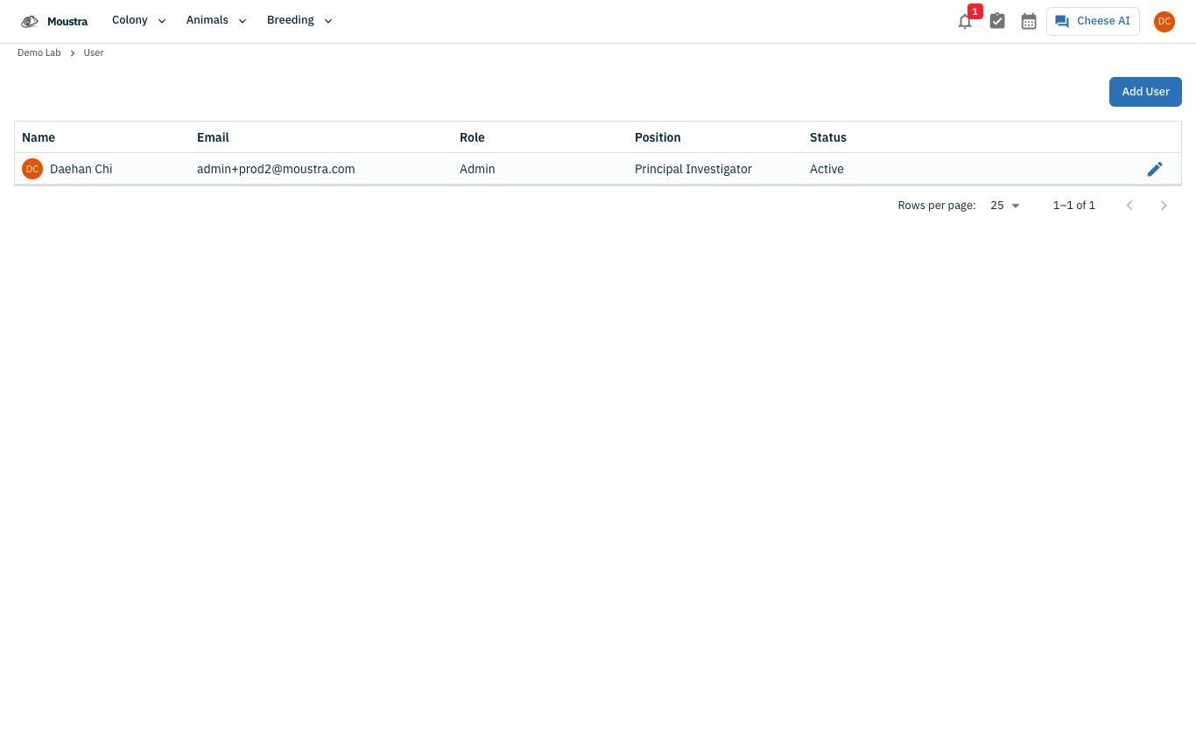Viewport: 1196px width, 747px height.
Task: Click the Add User button
Action: 1145,92
